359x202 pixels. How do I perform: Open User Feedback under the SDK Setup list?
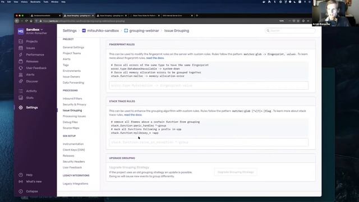pyautogui.click(x=72, y=168)
